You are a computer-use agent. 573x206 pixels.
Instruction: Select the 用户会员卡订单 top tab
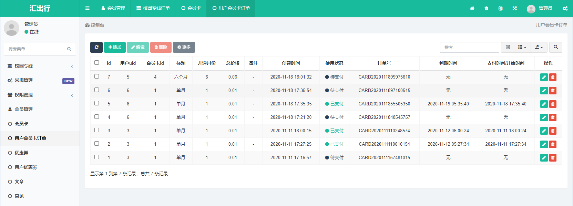(231, 8)
